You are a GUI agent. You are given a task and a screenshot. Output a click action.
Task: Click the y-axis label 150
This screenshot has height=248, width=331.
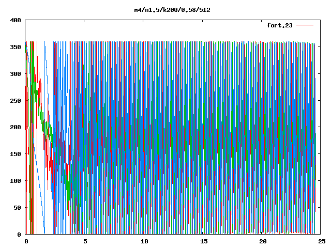point(16,154)
